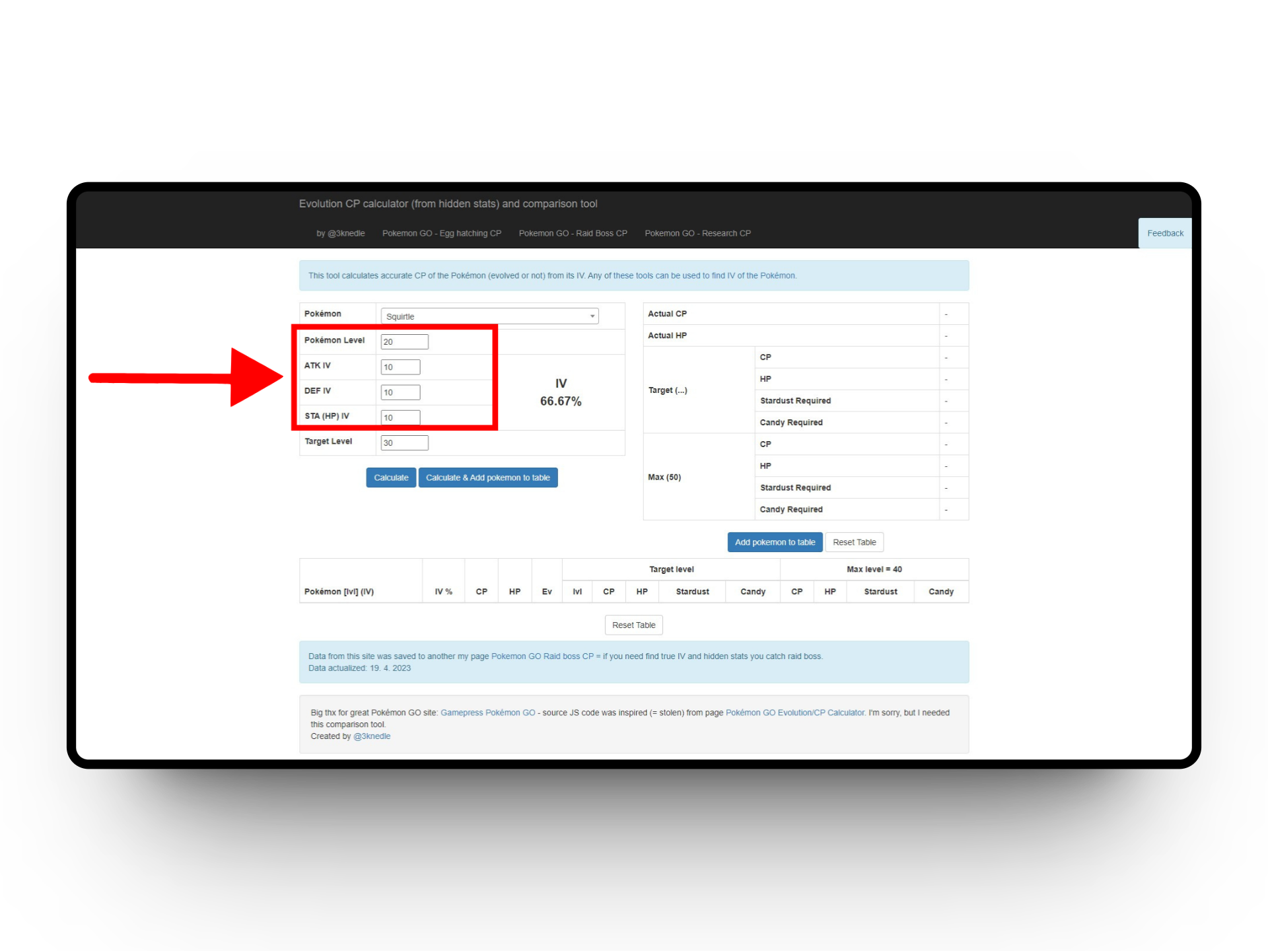Open the Gamepress Pokémon GO link
The height and width of the screenshot is (951, 1268).
(487, 713)
